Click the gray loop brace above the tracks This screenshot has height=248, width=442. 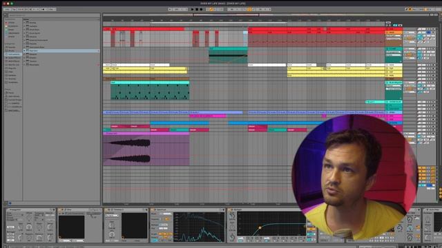click(218, 23)
